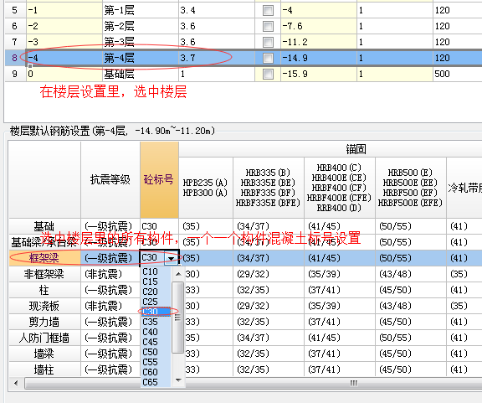Click row number 8 header
Viewport: 482px width, 403px height.
15,58
